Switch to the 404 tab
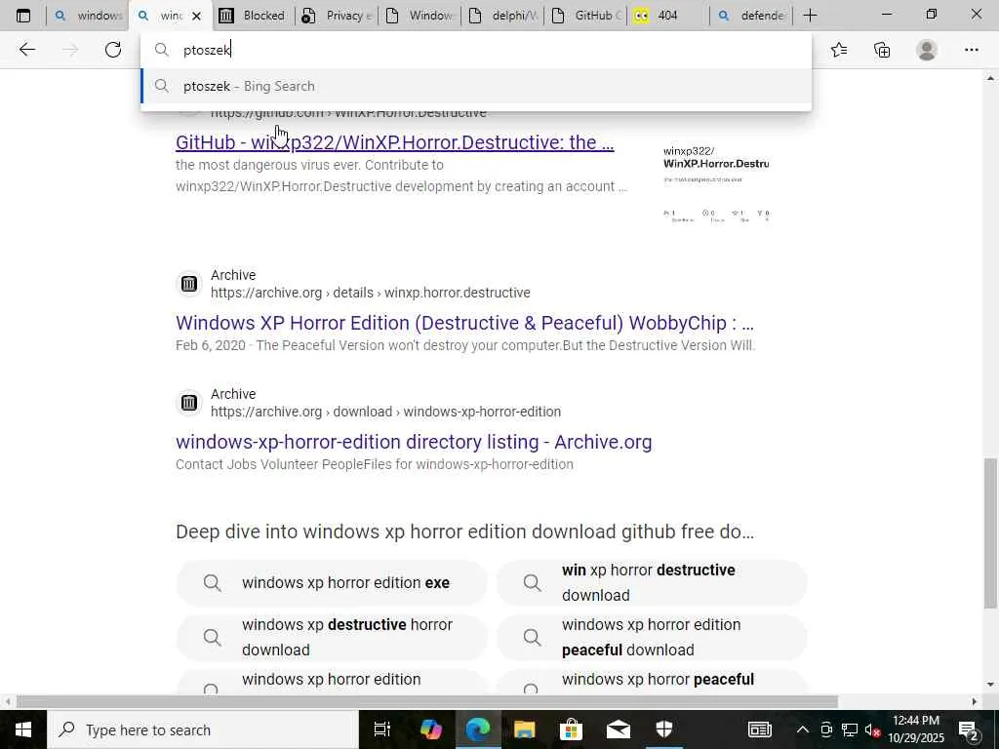The image size is (999, 749). coord(668,16)
